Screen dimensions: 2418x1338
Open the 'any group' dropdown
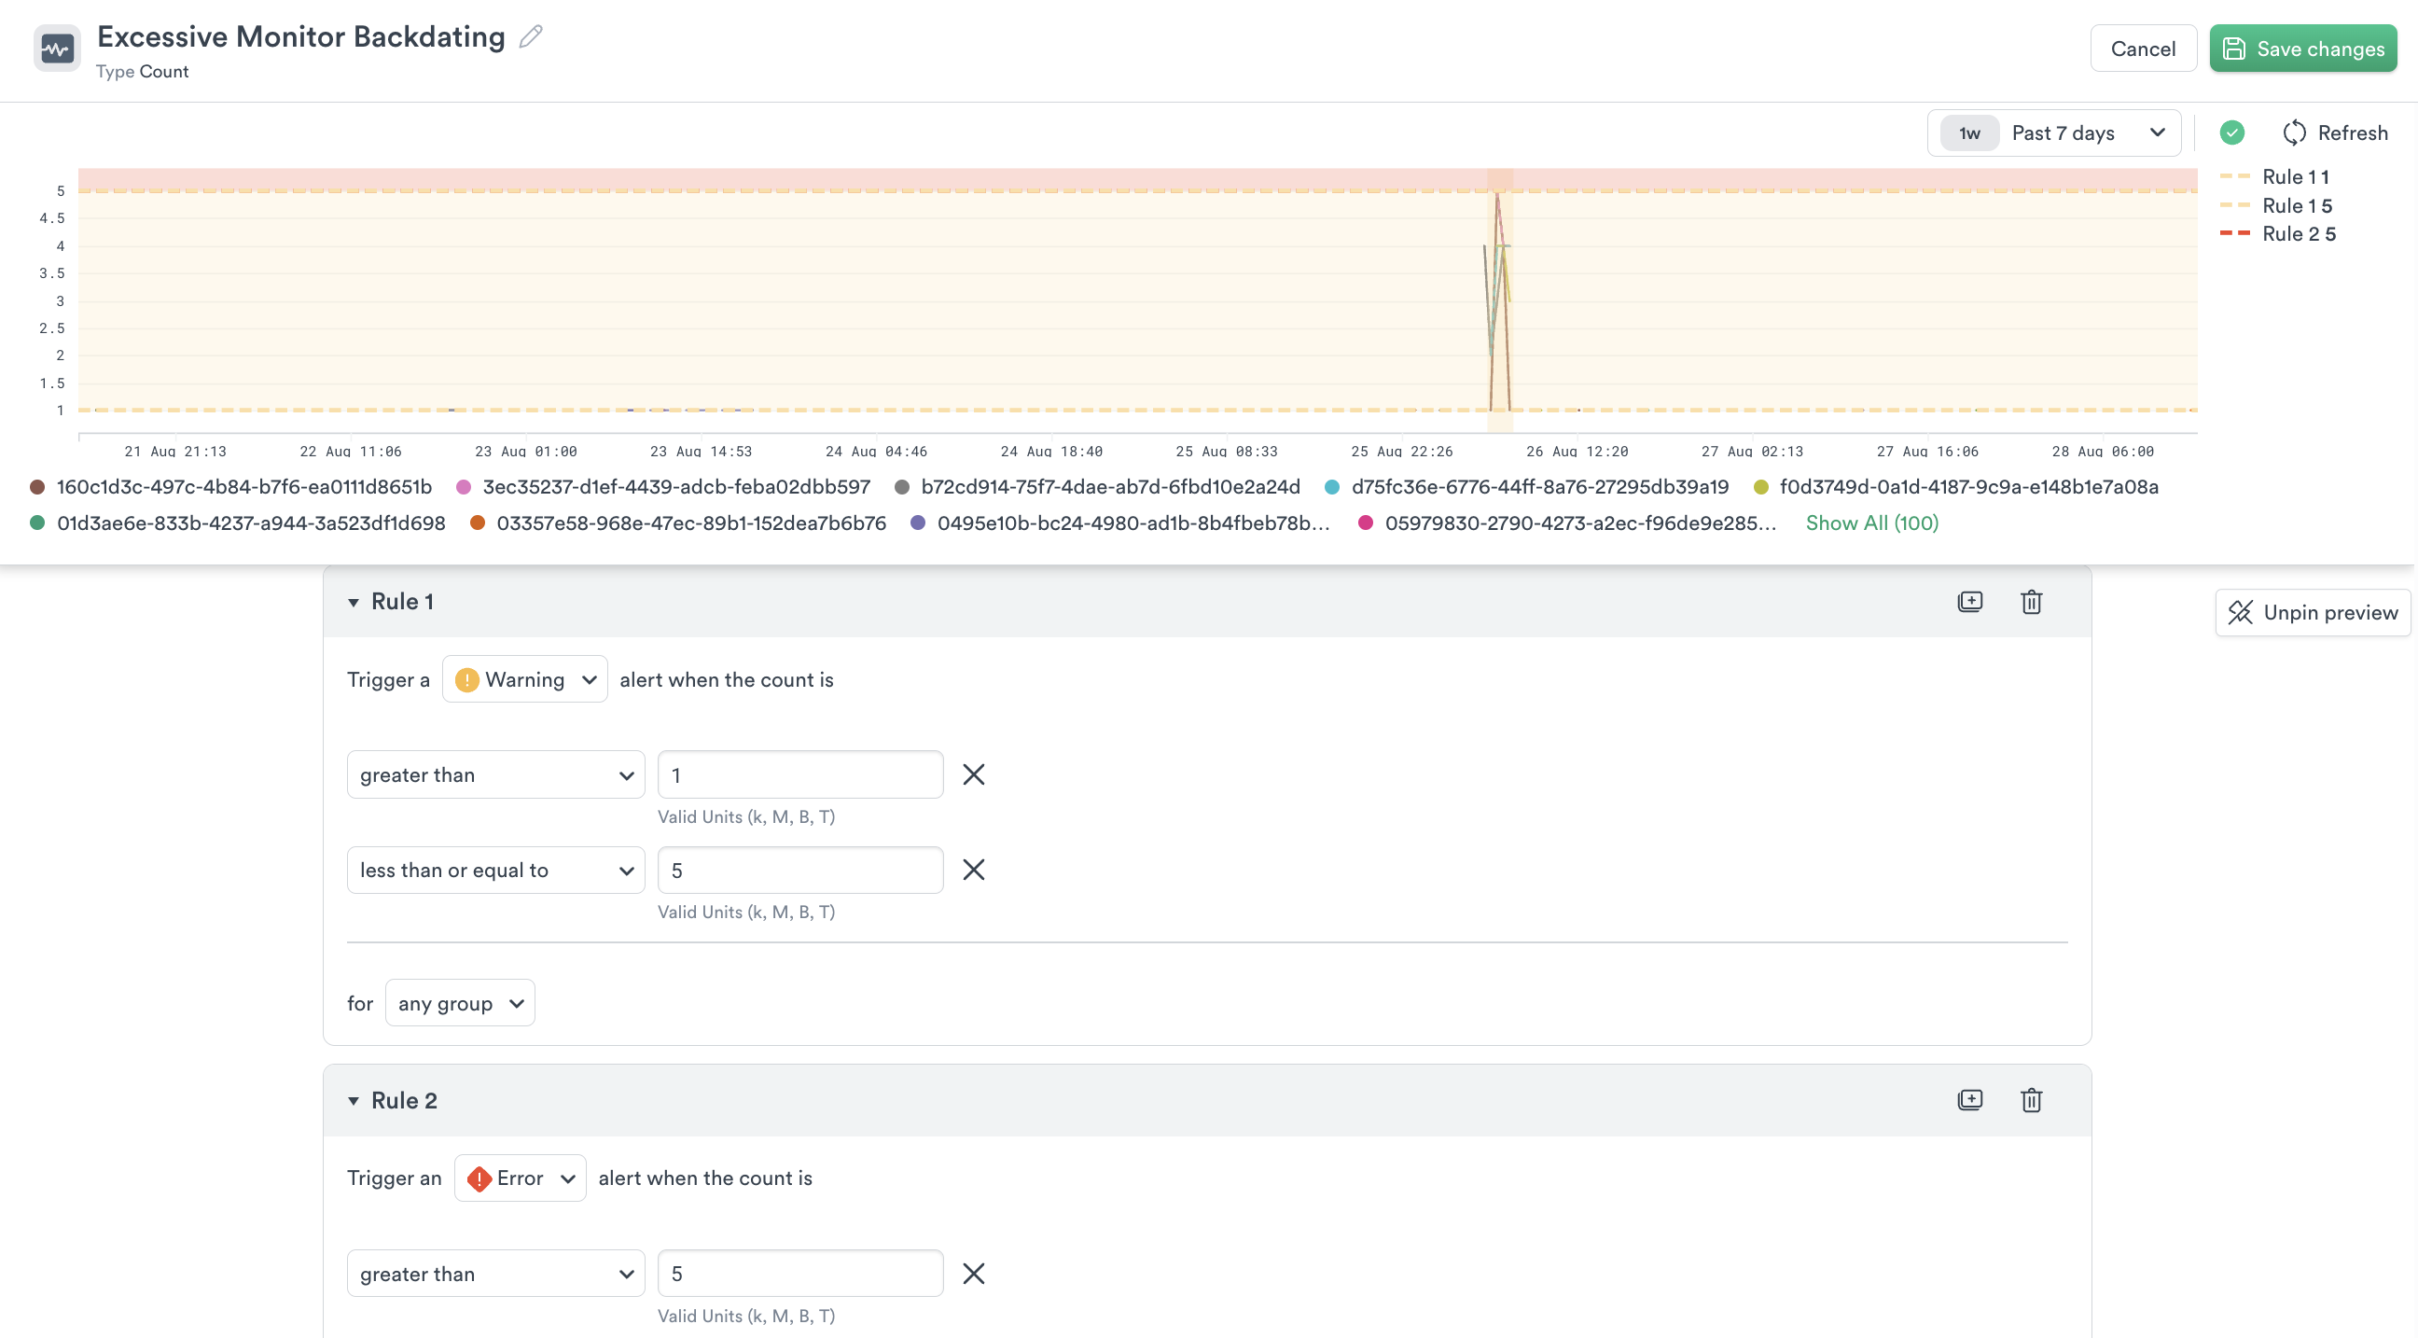tap(459, 1003)
